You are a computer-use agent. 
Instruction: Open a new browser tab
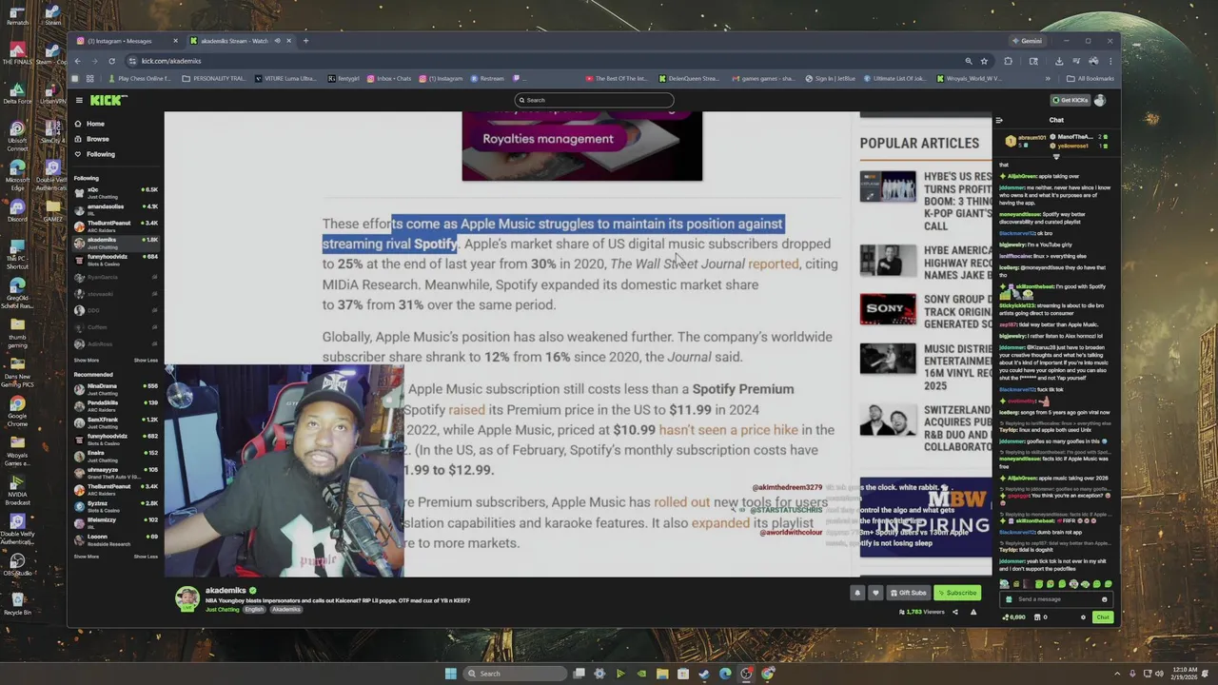pos(305,41)
